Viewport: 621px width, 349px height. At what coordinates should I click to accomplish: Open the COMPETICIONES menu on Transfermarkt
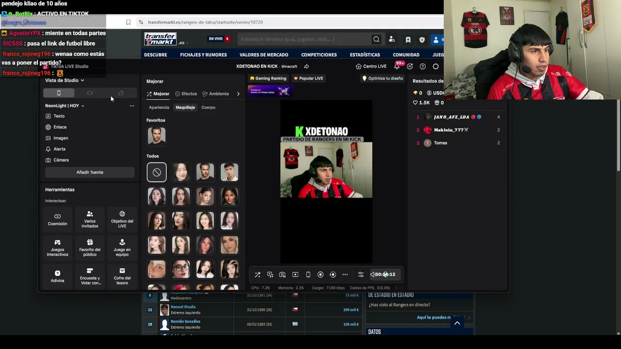click(x=319, y=55)
